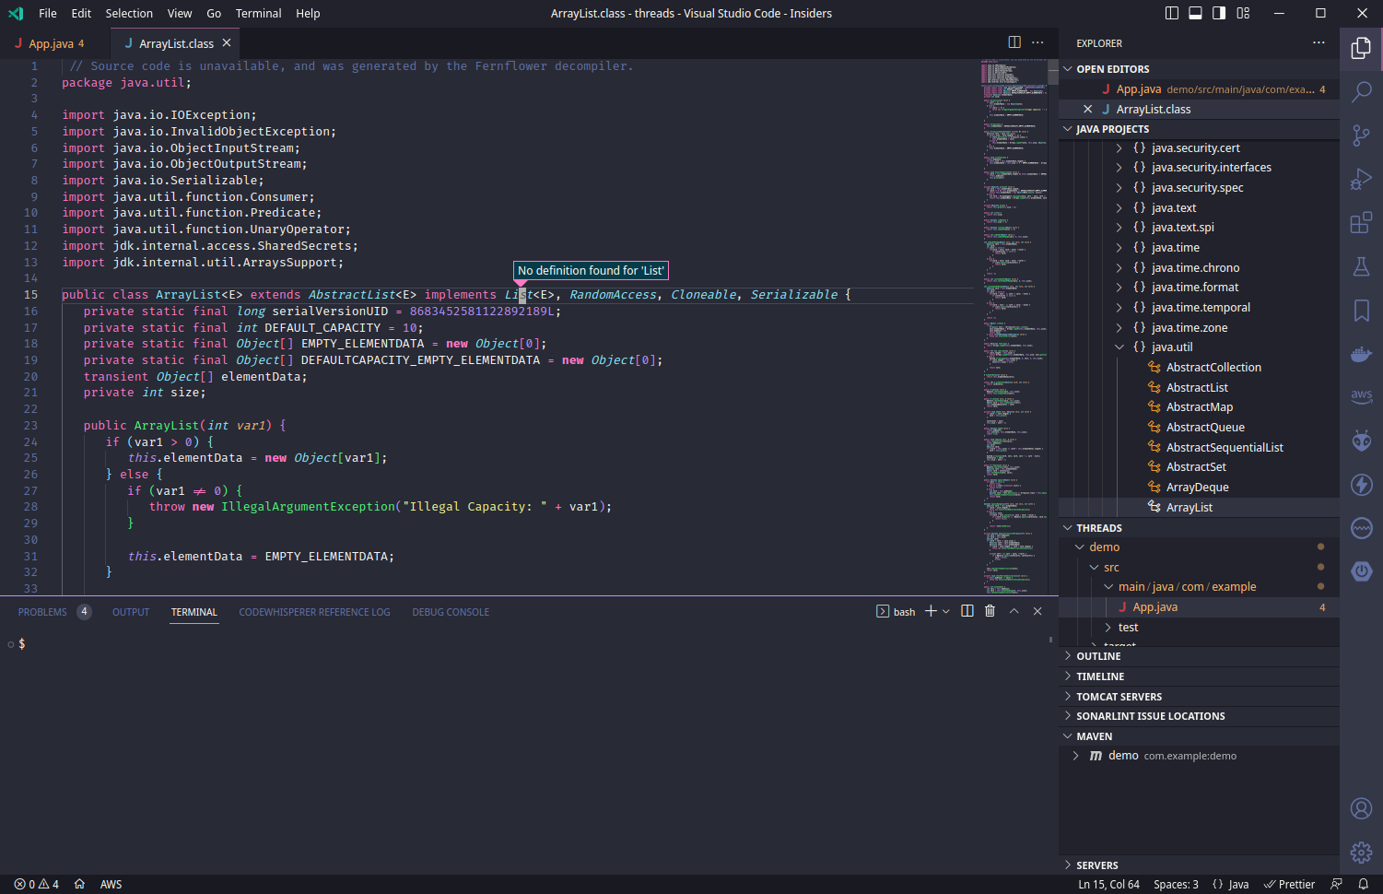Open the Terminal menu in the menu bar
The image size is (1383, 894).
(258, 13)
